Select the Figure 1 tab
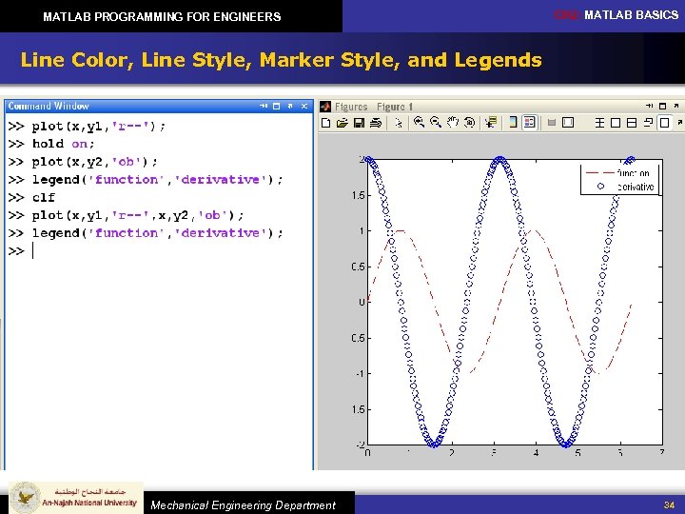685x514 pixels. pos(395,107)
